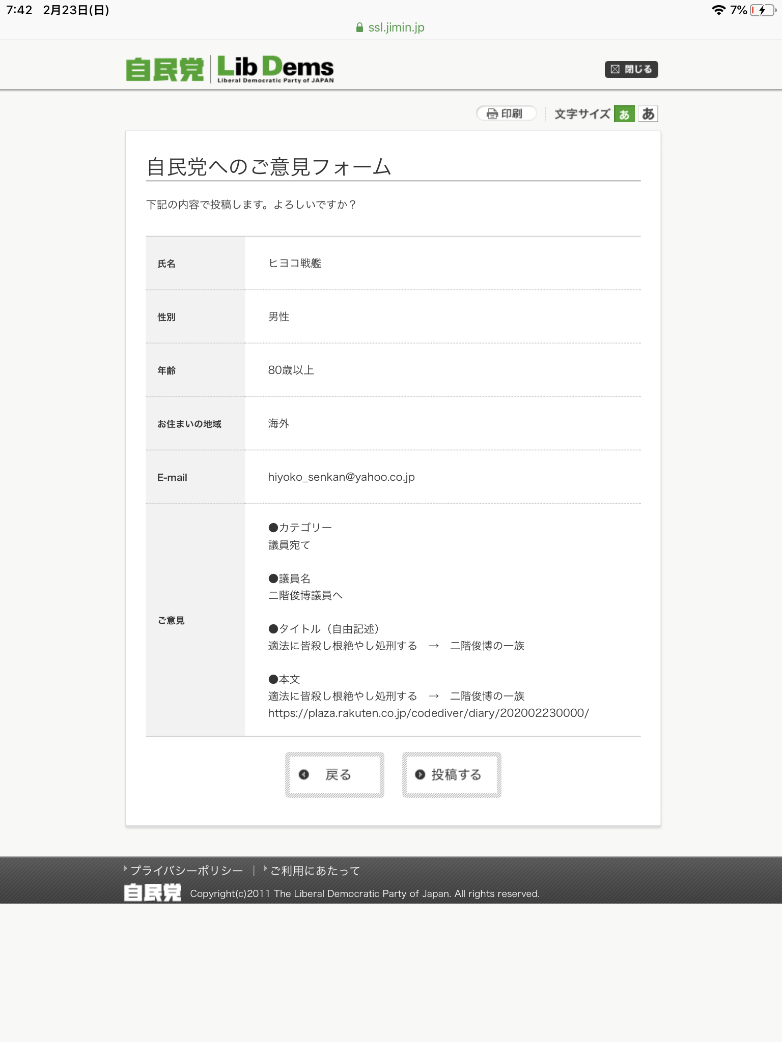The image size is (782, 1042).
Task: Click the 2月23日(日) date in status bar
Action: [x=76, y=10]
